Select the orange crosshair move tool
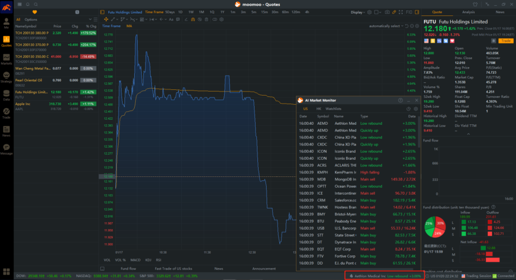The image size is (516, 280). 106,19
